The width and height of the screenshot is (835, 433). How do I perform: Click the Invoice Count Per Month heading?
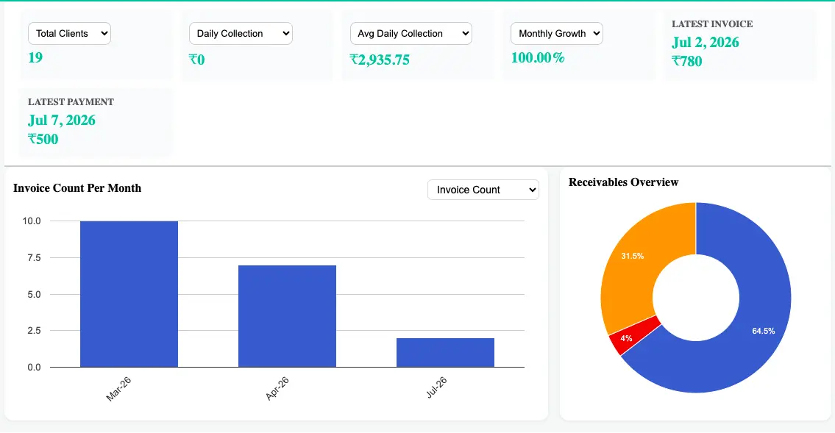pos(77,188)
